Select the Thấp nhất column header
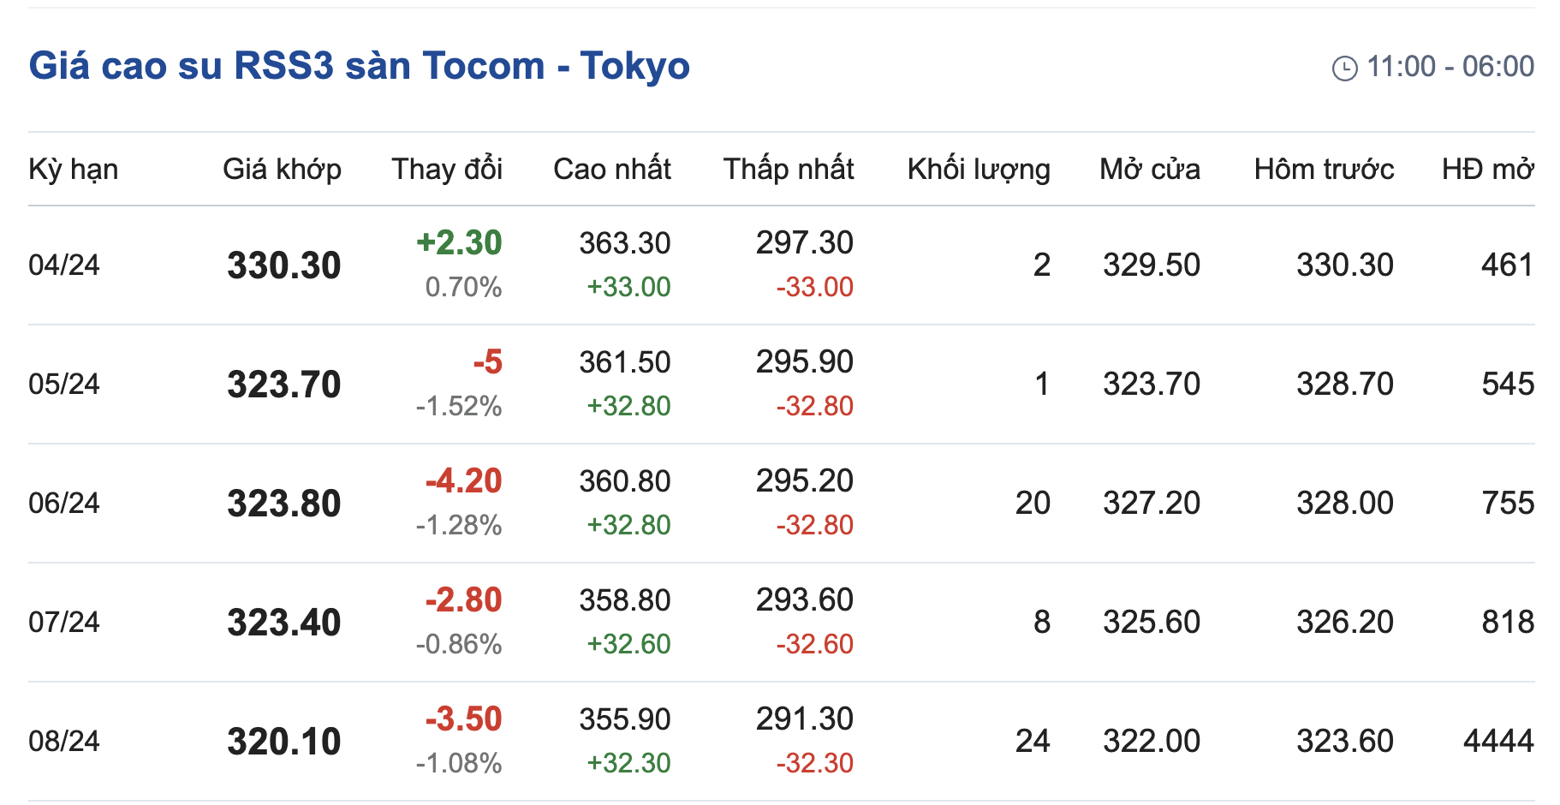Screen dimensions: 1560x805 coord(789,170)
